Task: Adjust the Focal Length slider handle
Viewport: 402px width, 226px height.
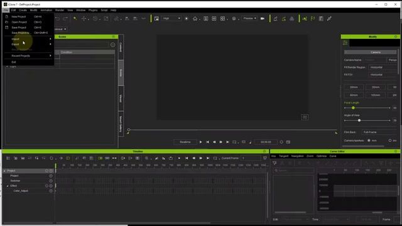Action: click(353, 108)
